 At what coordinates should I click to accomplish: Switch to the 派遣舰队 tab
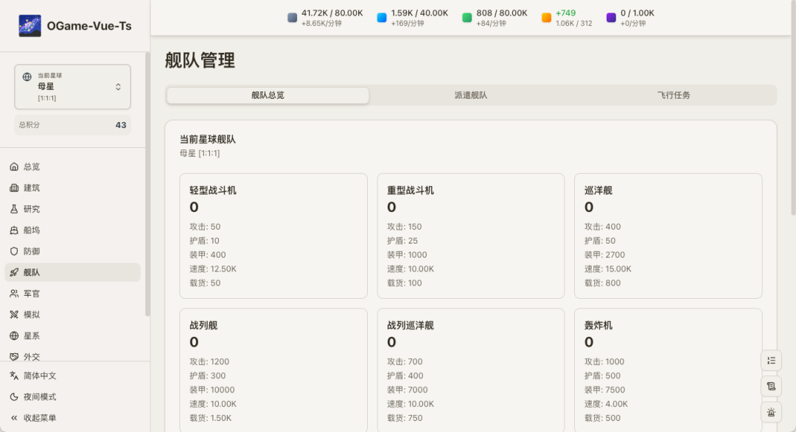(471, 95)
